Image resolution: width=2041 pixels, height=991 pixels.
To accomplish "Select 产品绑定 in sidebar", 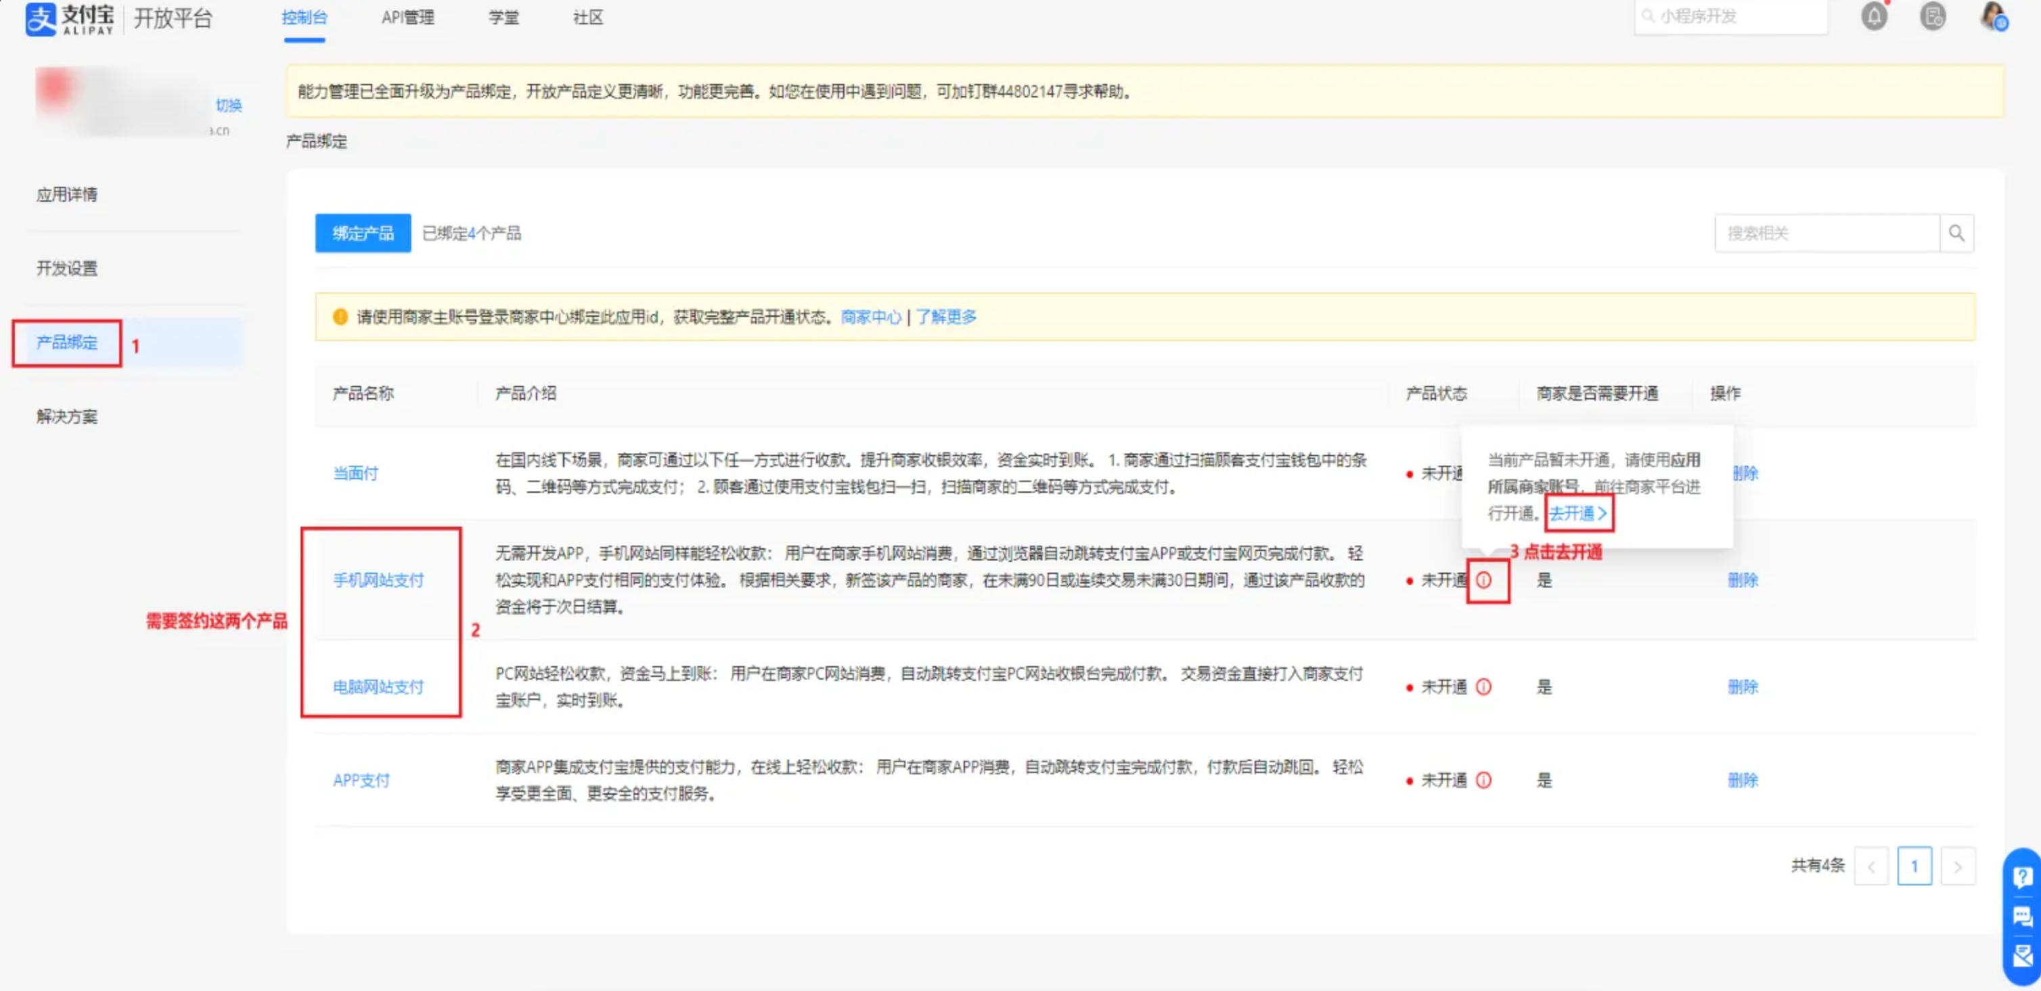I will pyautogui.click(x=66, y=343).
